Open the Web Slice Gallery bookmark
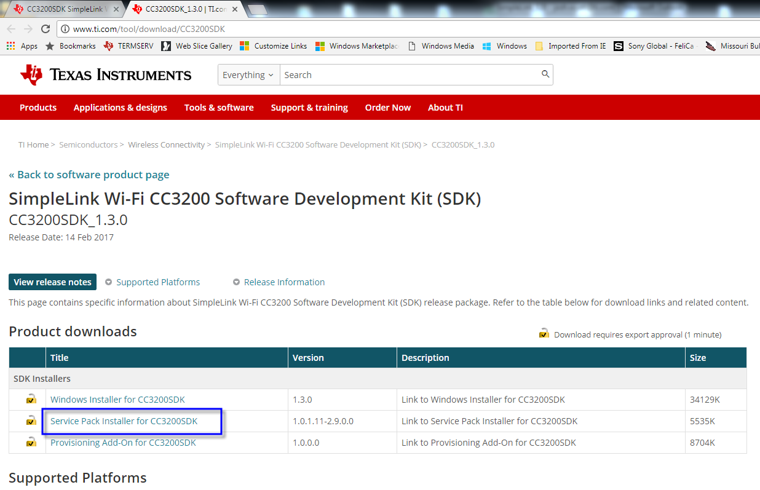This screenshot has height=490, width=760. point(197,46)
